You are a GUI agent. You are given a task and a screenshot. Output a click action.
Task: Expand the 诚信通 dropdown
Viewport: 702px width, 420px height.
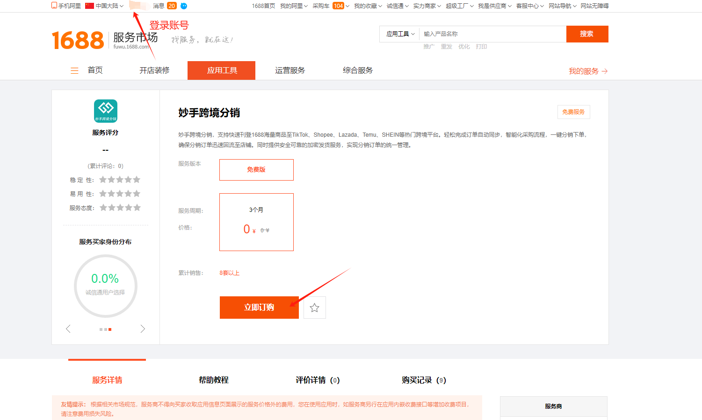(397, 6)
